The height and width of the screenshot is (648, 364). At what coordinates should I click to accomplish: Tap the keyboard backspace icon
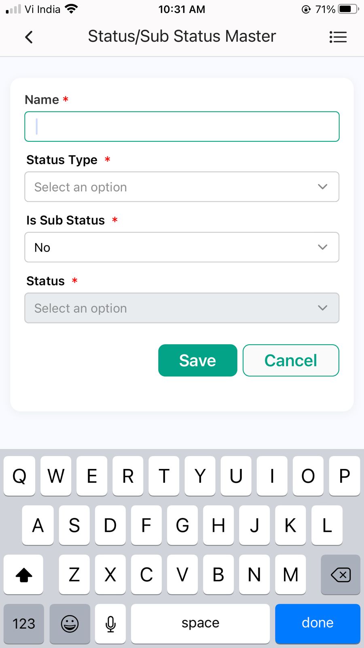point(341,574)
